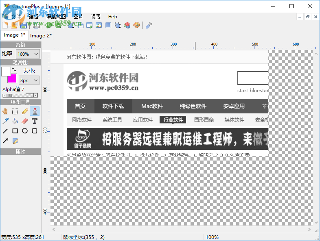The image size is (320, 241).
Task: Click the horizontal scrollbar right arrow
Action: pyautogui.click(x=309, y=229)
